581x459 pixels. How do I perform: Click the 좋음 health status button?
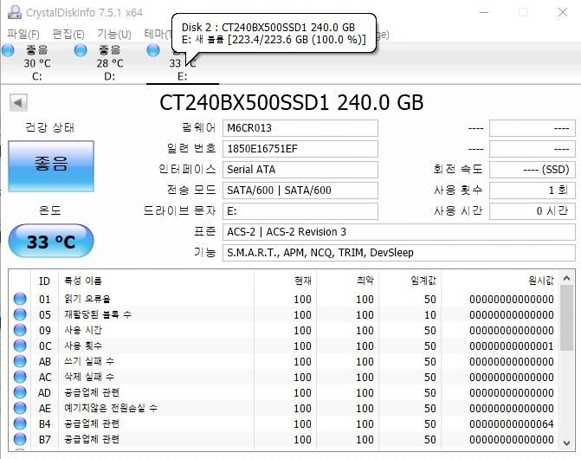coord(51,166)
